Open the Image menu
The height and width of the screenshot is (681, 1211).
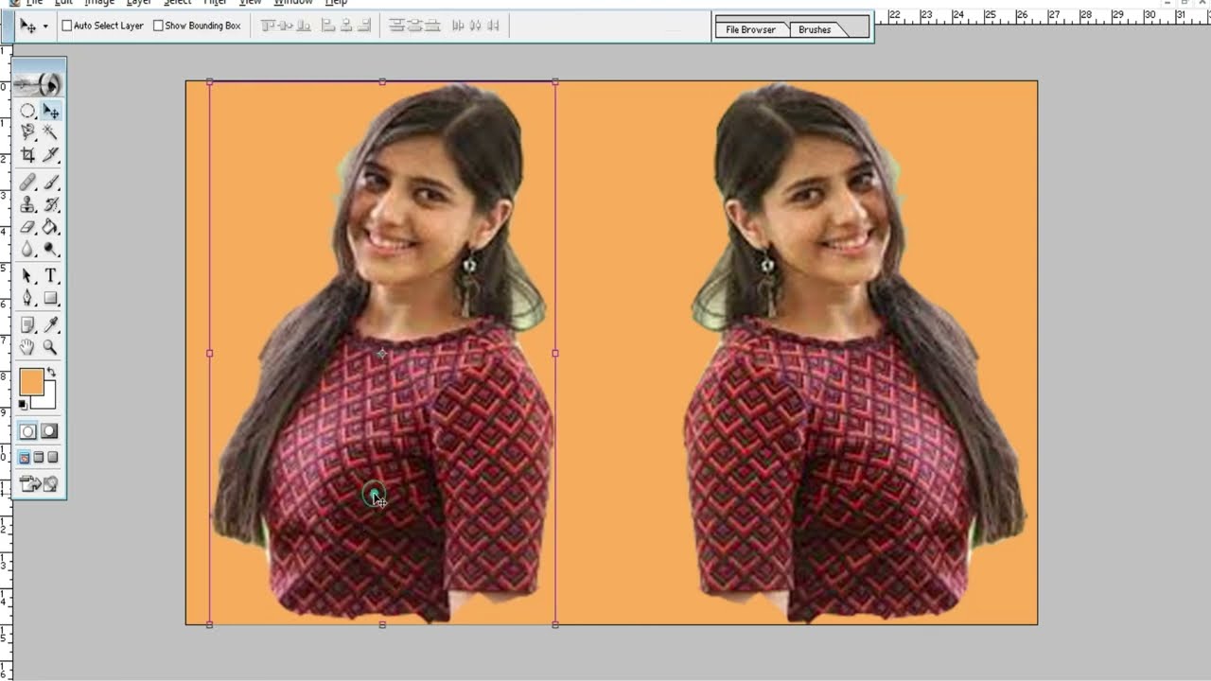tap(99, 3)
